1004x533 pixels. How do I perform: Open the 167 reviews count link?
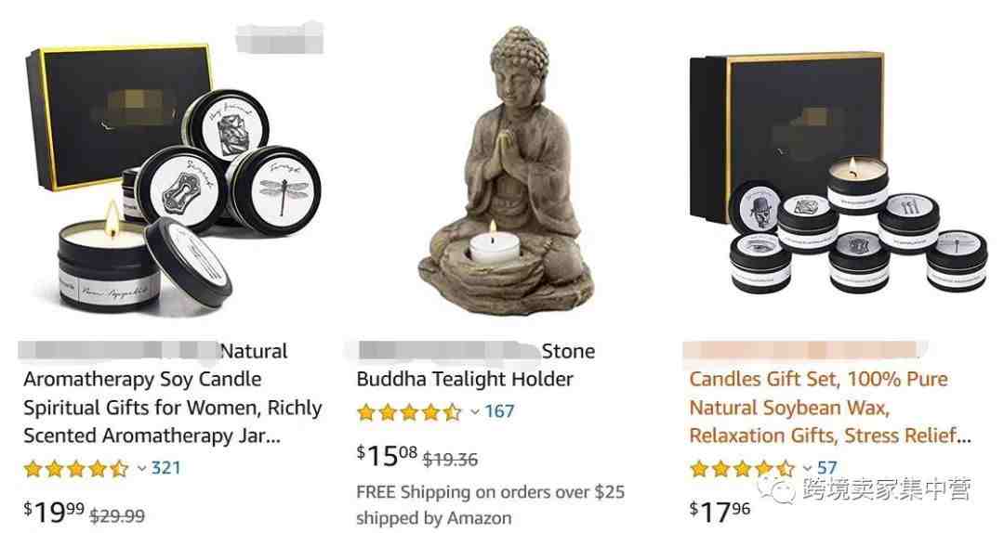click(499, 411)
